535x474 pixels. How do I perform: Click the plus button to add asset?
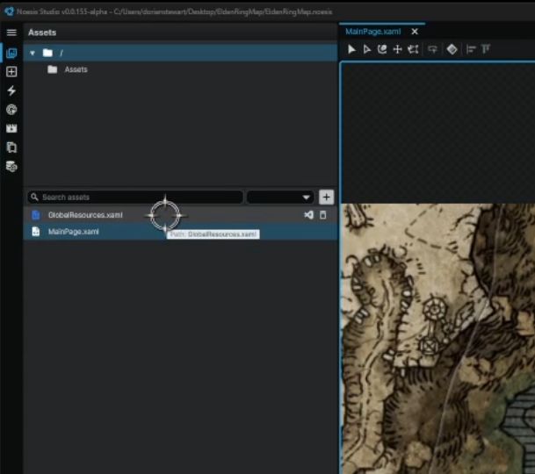(326, 197)
